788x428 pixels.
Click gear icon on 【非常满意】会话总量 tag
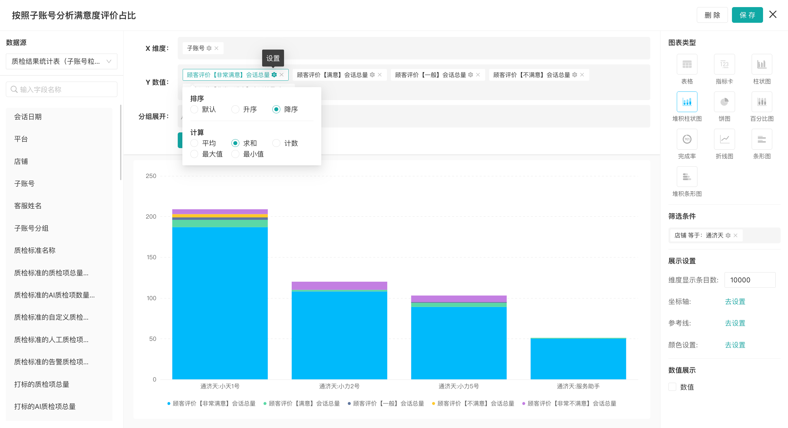(274, 75)
